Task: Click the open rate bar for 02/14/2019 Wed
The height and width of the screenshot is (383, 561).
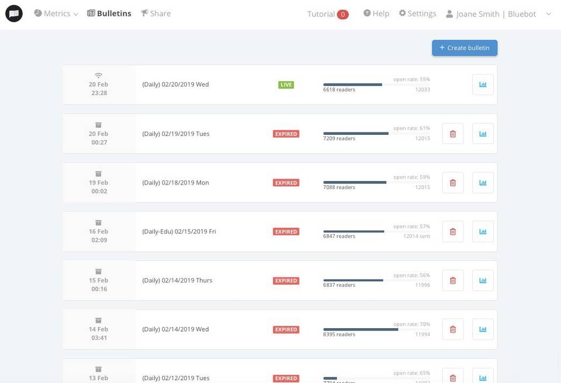Action: coord(376,329)
